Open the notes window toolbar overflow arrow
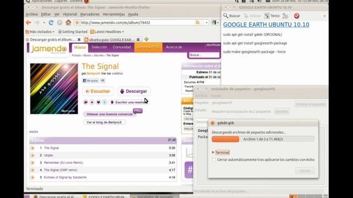This screenshot has width=353, height=198. coord(324,16)
